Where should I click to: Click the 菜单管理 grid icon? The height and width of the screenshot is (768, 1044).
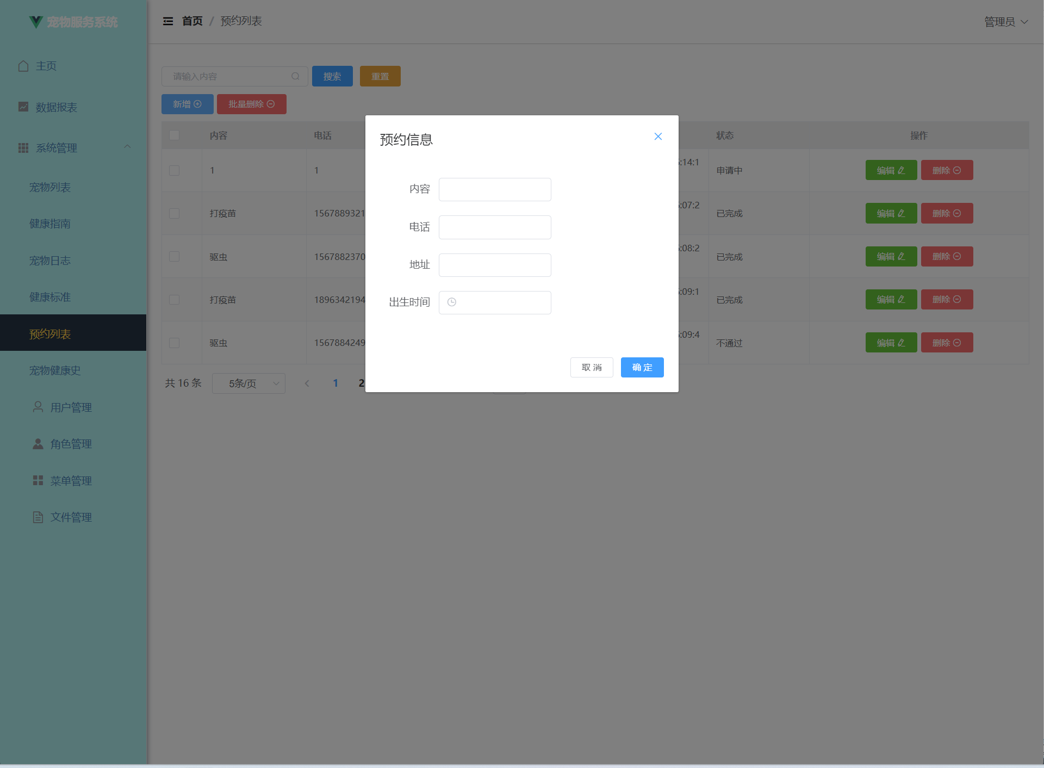tap(38, 480)
